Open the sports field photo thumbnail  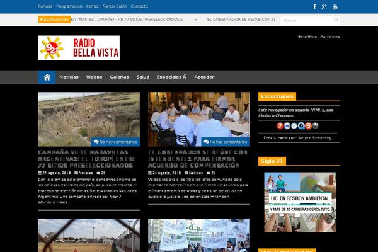tap(89, 236)
